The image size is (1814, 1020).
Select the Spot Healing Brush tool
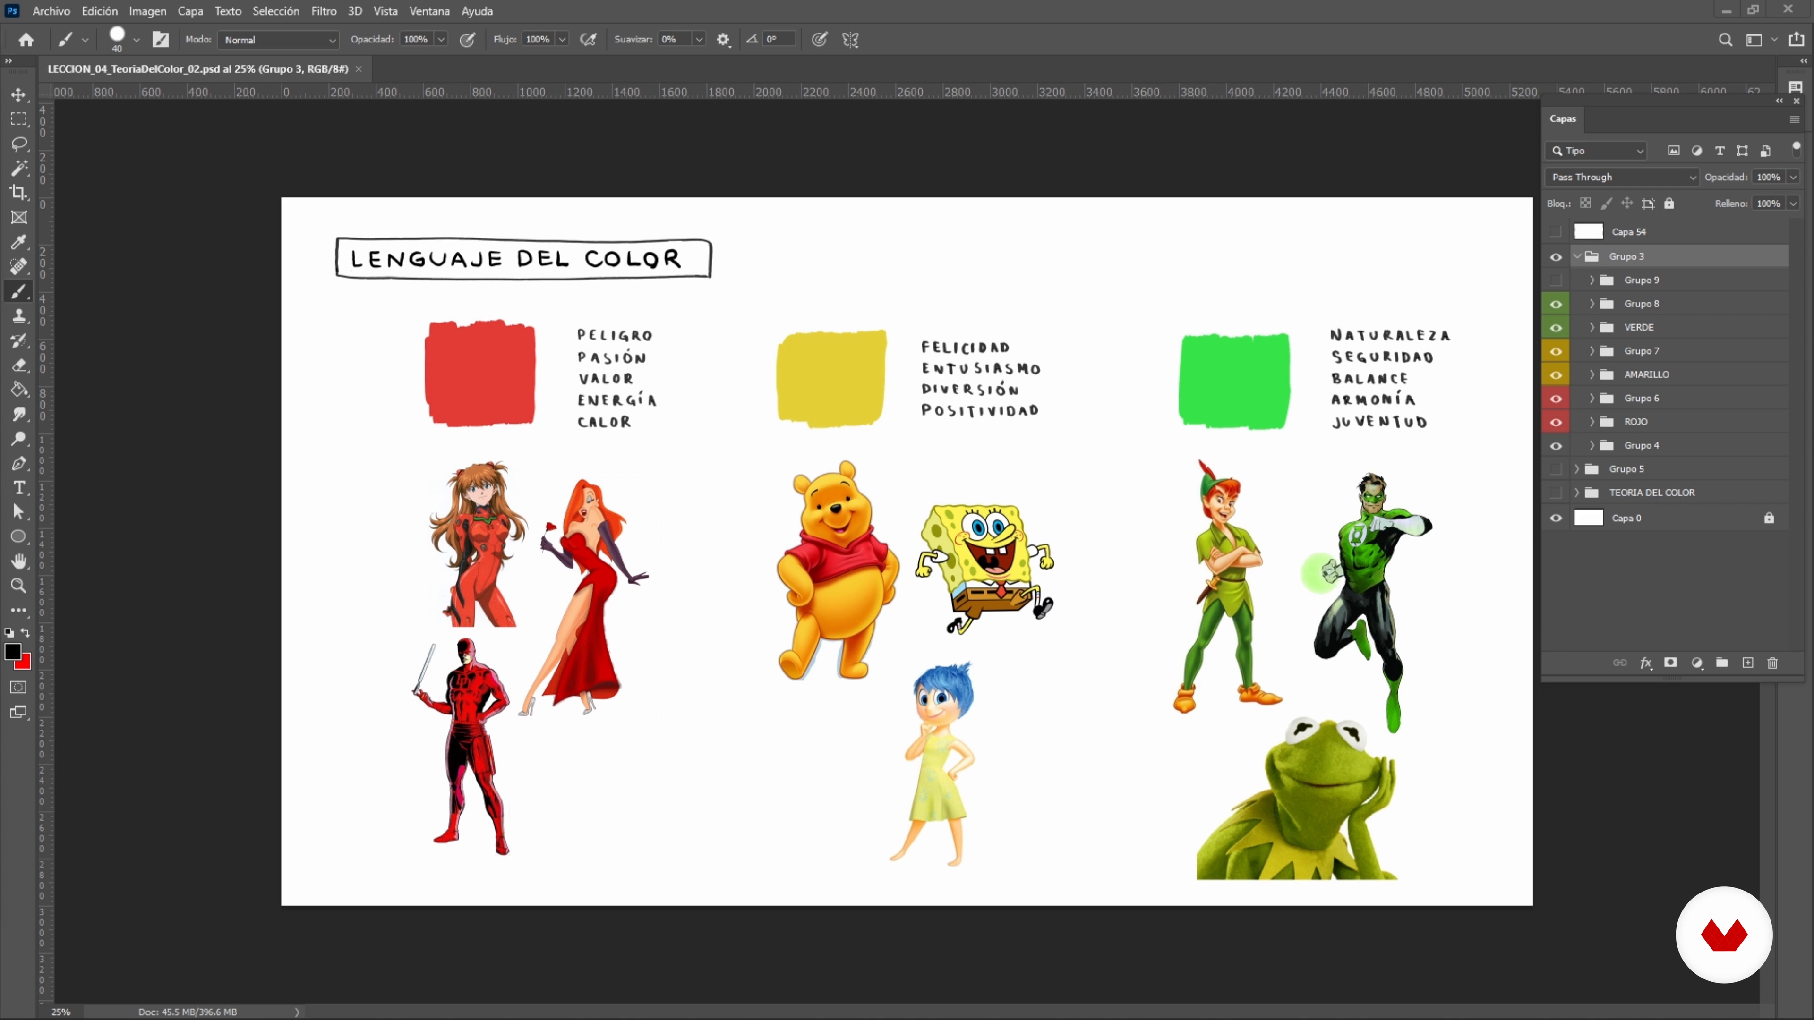coord(19,267)
